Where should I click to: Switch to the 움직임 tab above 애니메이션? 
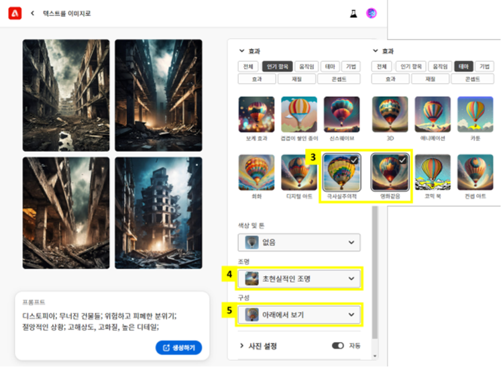point(440,66)
